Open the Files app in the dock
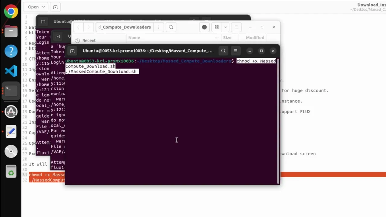Screen dimensions: 386x217 [11, 31]
